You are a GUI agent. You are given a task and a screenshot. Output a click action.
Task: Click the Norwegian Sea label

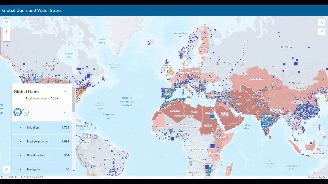click(x=180, y=34)
